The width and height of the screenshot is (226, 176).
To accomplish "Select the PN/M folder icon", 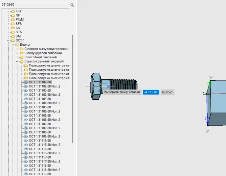I will (x=13, y=19).
